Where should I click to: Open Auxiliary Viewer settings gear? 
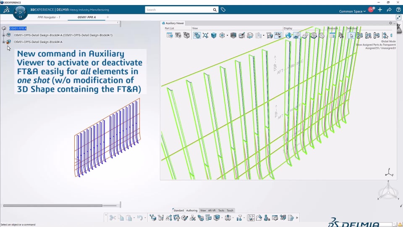(x=391, y=23)
